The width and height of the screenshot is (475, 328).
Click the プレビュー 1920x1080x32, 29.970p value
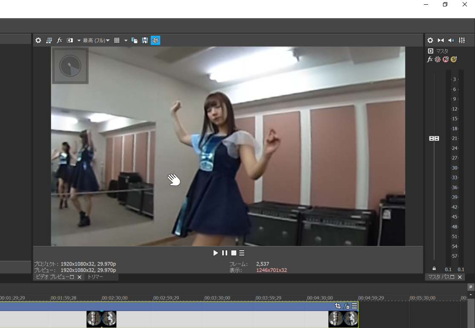(x=88, y=270)
